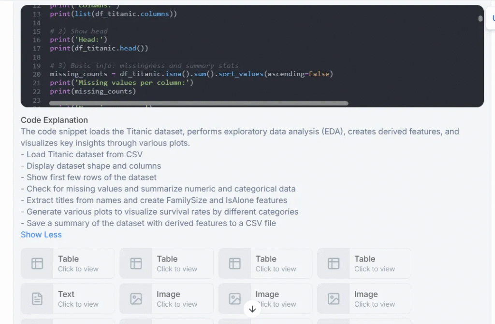The width and height of the screenshot is (495, 324).
Task: Click the fourth Table card's 'Click to view'
Action: coord(375,269)
